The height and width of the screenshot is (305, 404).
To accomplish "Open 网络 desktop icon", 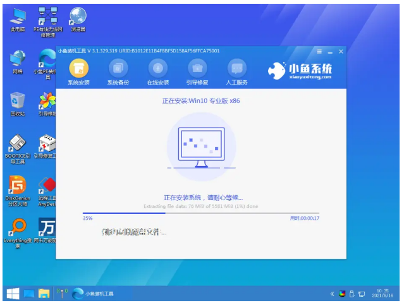I will click(x=18, y=62).
